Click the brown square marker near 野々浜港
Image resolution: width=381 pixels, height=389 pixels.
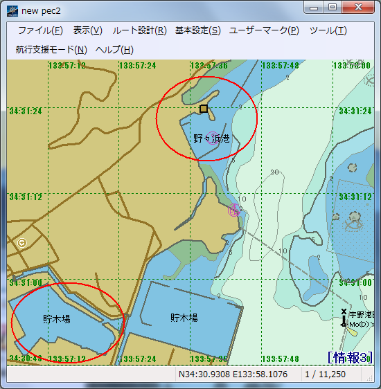[x=204, y=109]
